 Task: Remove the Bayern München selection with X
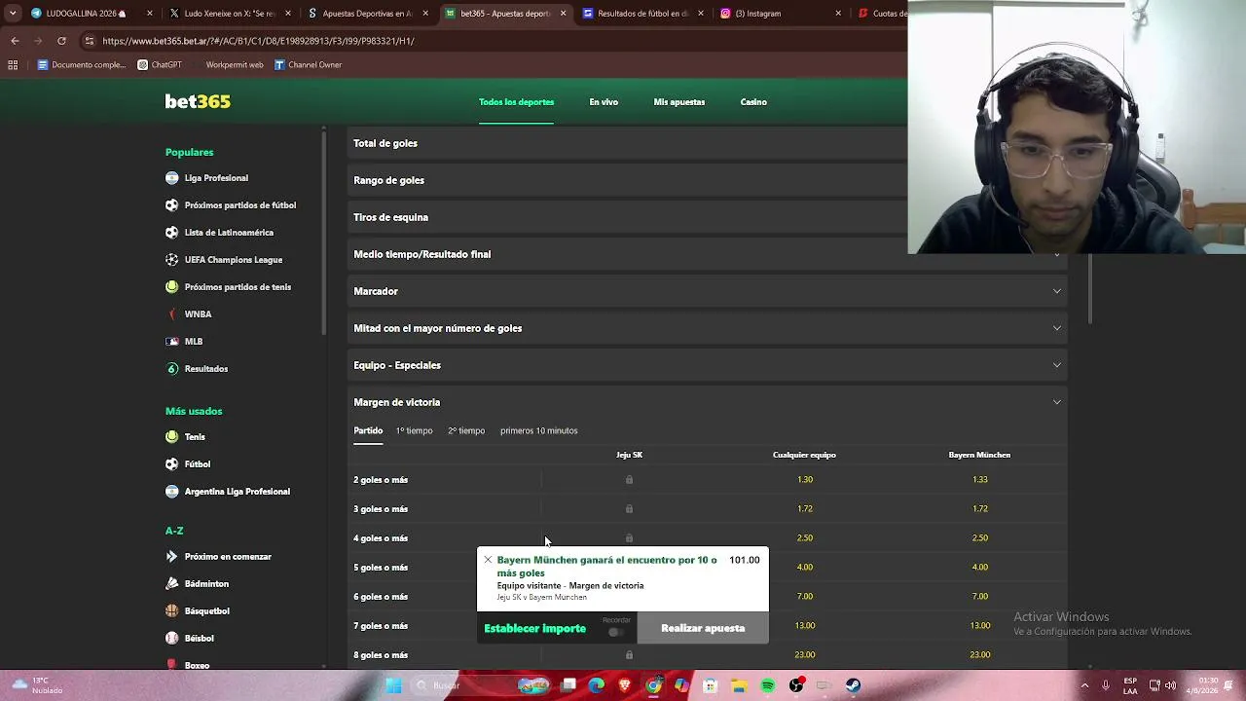click(488, 560)
